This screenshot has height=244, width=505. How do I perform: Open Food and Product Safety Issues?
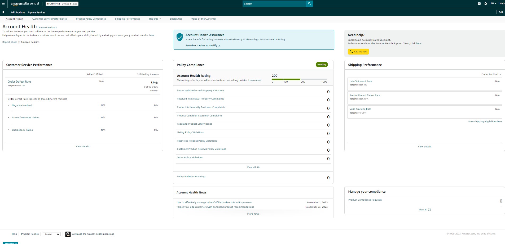pyautogui.click(x=194, y=124)
